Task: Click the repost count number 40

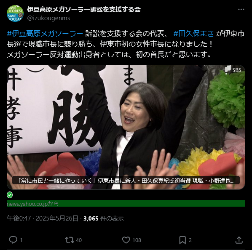Action: point(79,240)
